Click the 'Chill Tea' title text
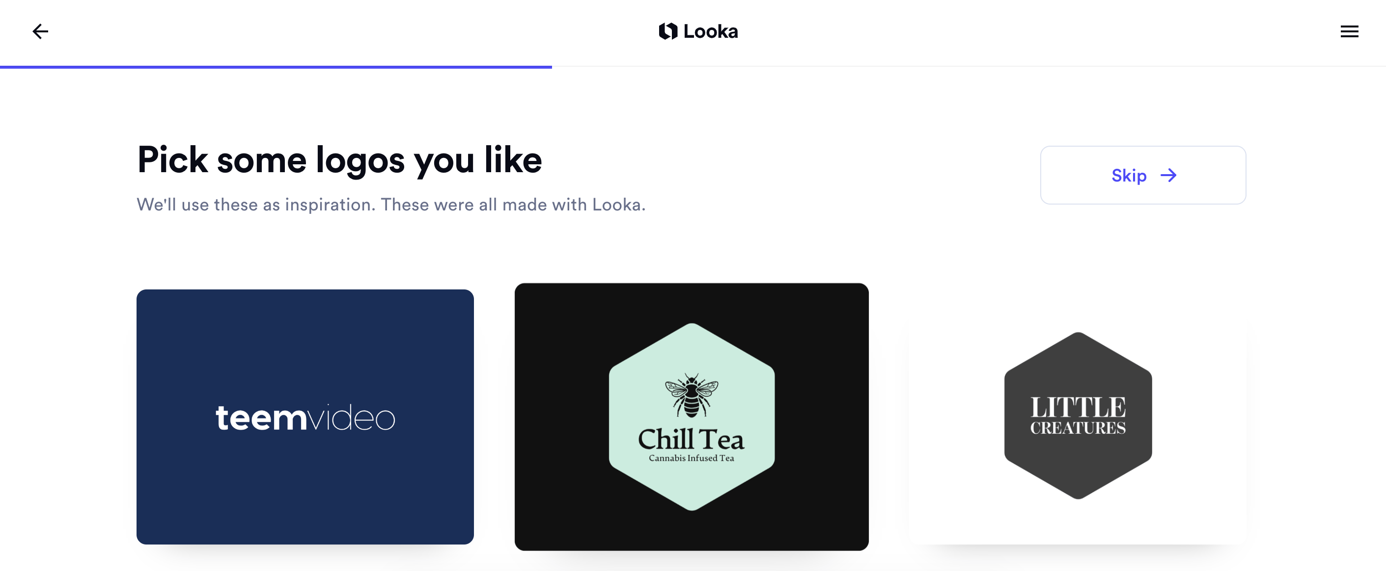Viewport: 1386px width, 571px height. click(x=692, y=440)
